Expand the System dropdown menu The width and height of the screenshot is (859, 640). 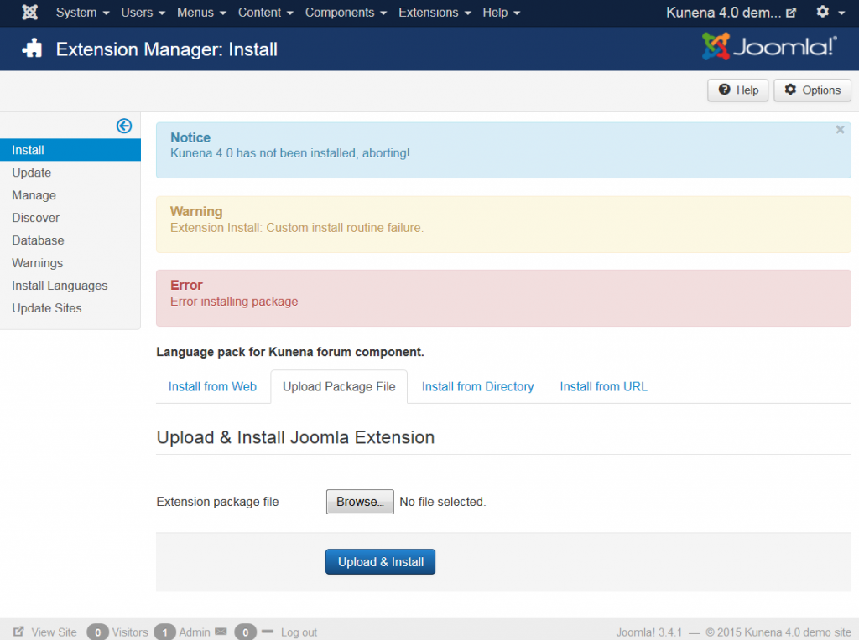point(82,13)
